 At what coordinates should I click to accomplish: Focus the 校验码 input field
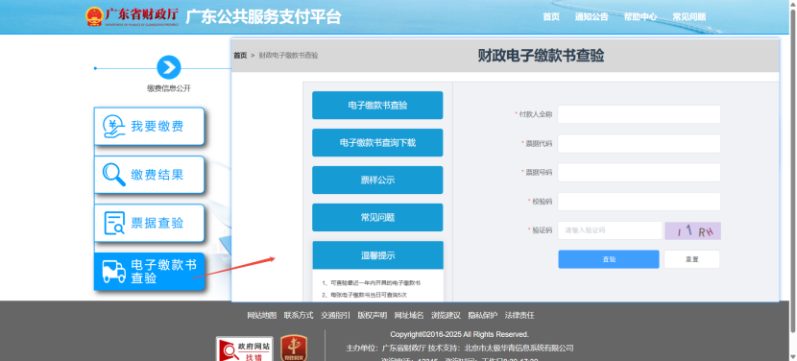[x=639, y=202]
